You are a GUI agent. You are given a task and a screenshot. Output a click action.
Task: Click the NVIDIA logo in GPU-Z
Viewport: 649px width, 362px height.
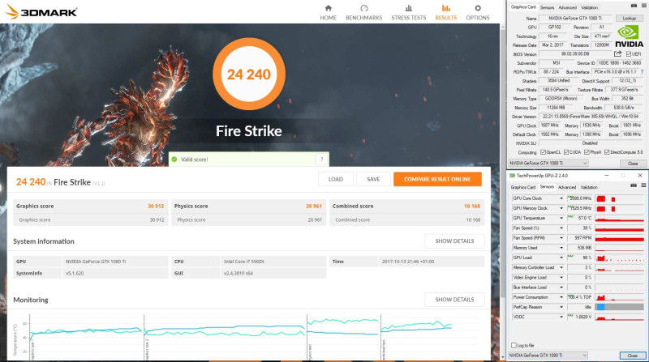point(630,36)
